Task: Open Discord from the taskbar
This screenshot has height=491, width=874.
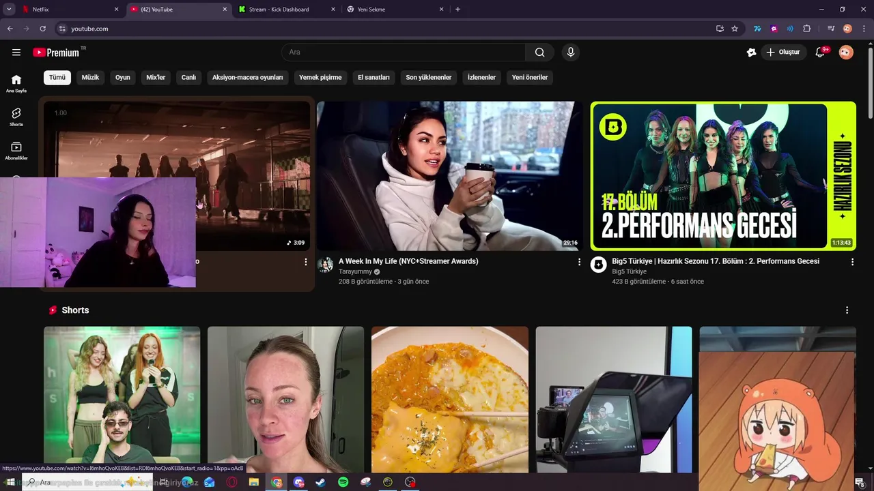Action: coord(298,482)
